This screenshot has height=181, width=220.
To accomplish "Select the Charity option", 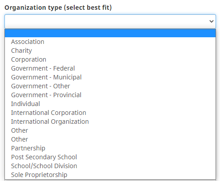I will tap(110, 51).
